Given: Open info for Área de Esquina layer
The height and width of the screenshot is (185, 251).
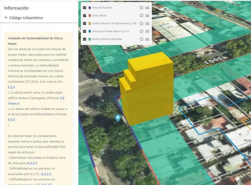Looking at the screenshot, I should [x=141, y=8].
